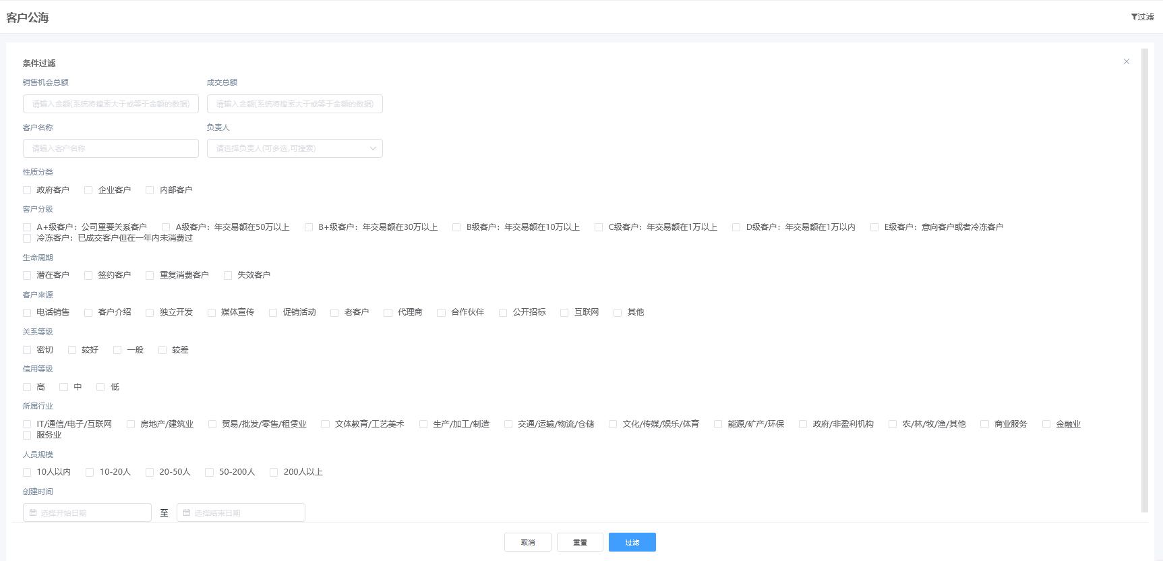This screenshot has width=1163, height=561.
Task: Tick 房地产/建筑业 industry
Action: (131, 424)
